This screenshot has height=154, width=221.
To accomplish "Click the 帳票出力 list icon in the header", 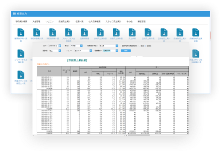I will (15, 14).
